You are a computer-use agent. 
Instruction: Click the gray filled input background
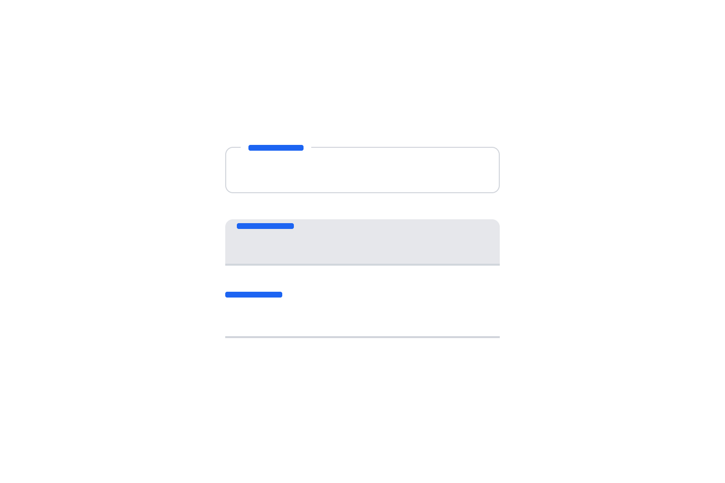(362, 246)
